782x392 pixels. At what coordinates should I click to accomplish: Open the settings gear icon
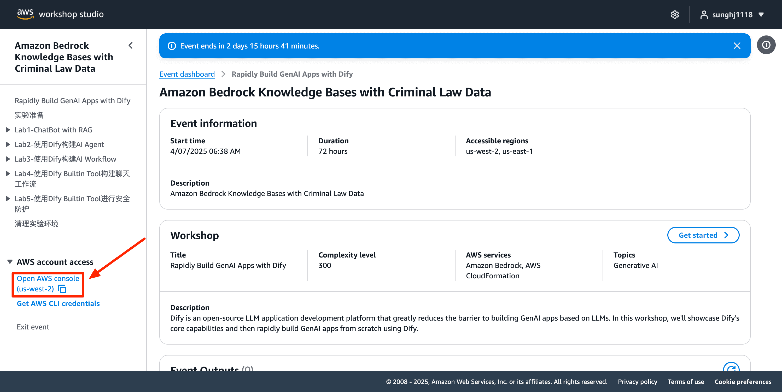click(x=675, y=15)
